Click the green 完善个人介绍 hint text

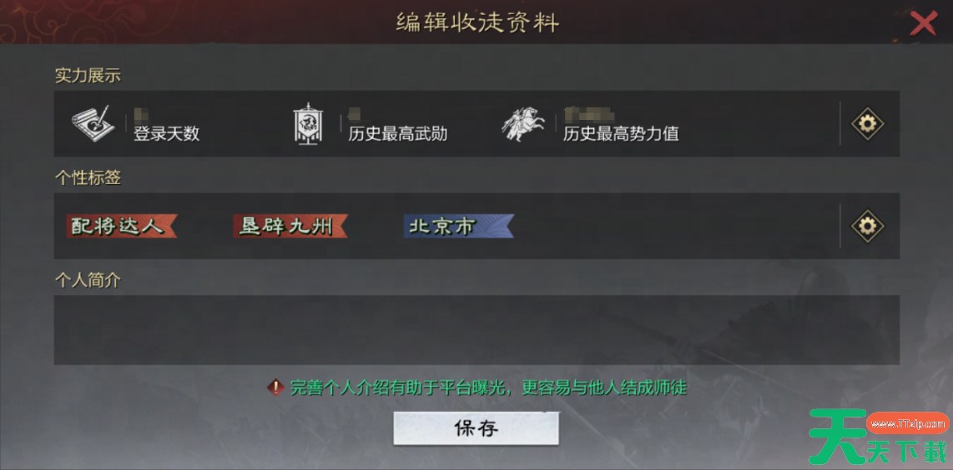488,387
